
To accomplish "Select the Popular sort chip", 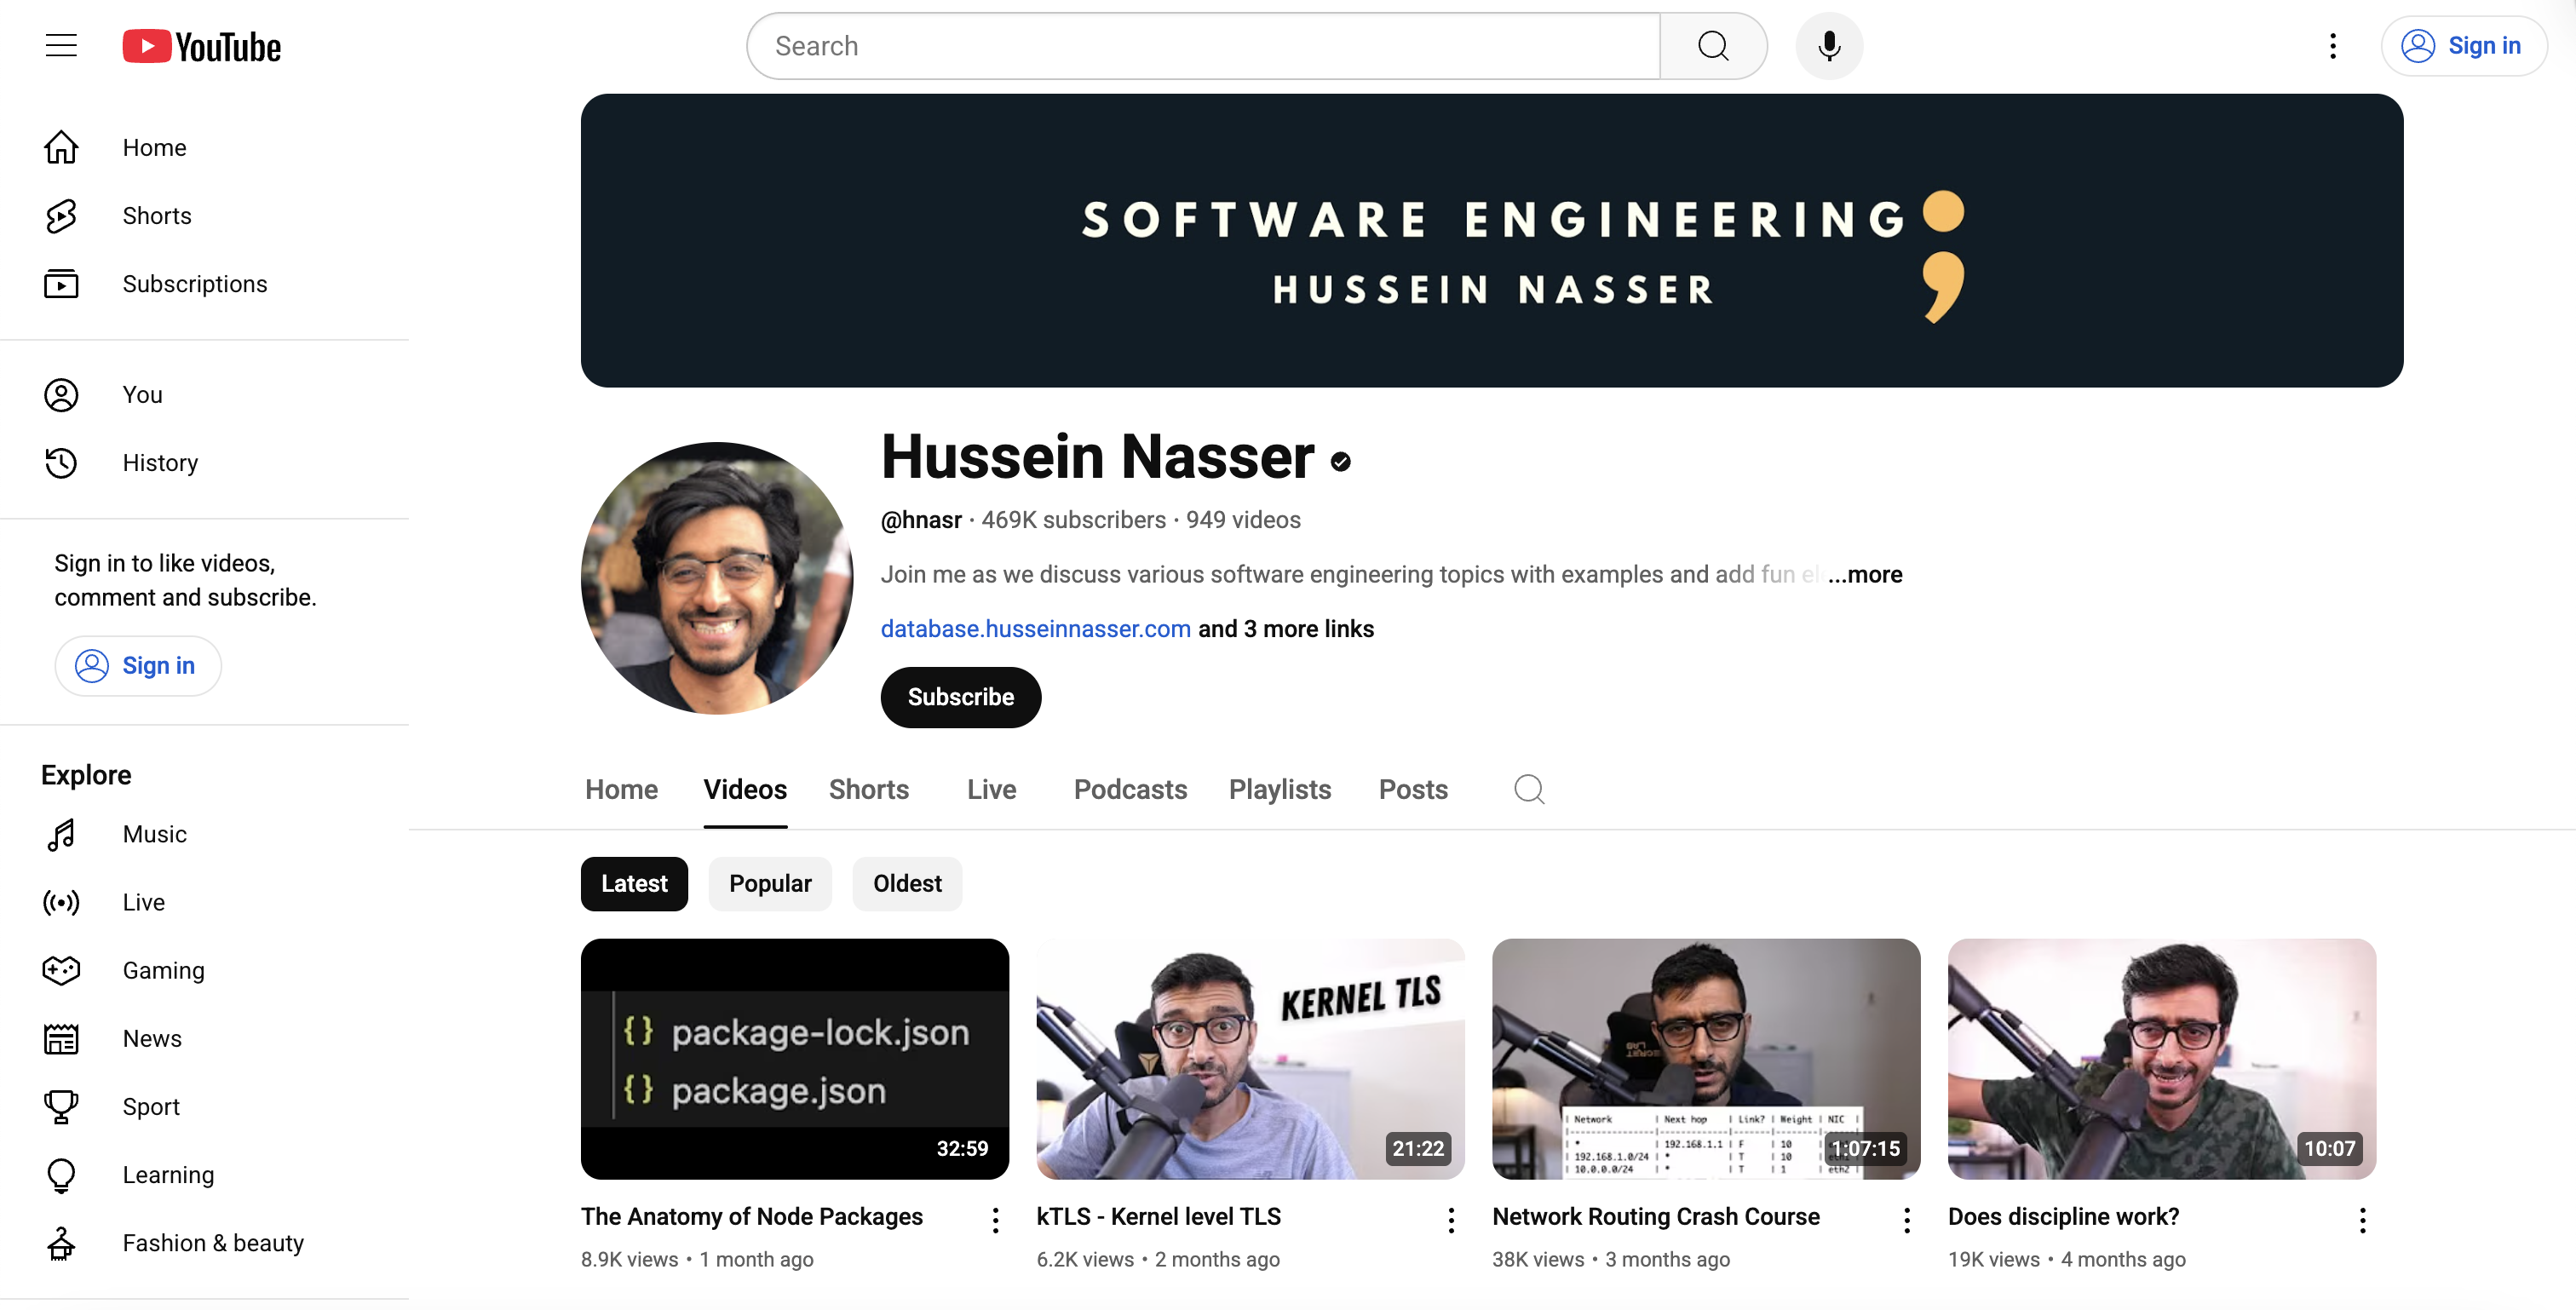I will 769,883.
